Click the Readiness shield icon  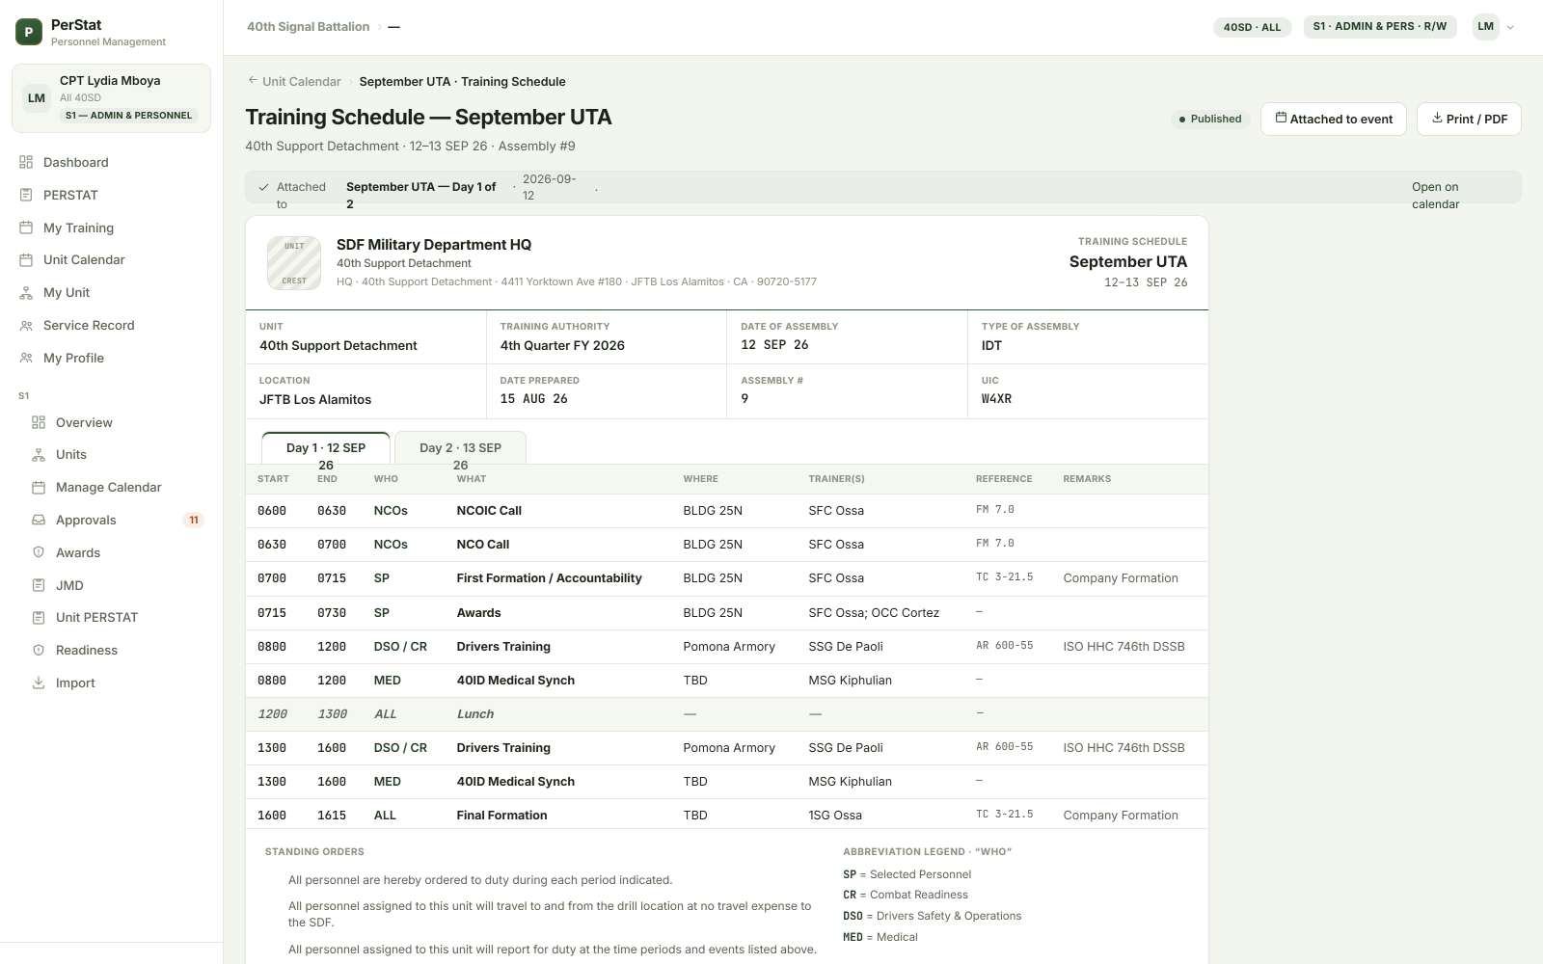(39, 650)
